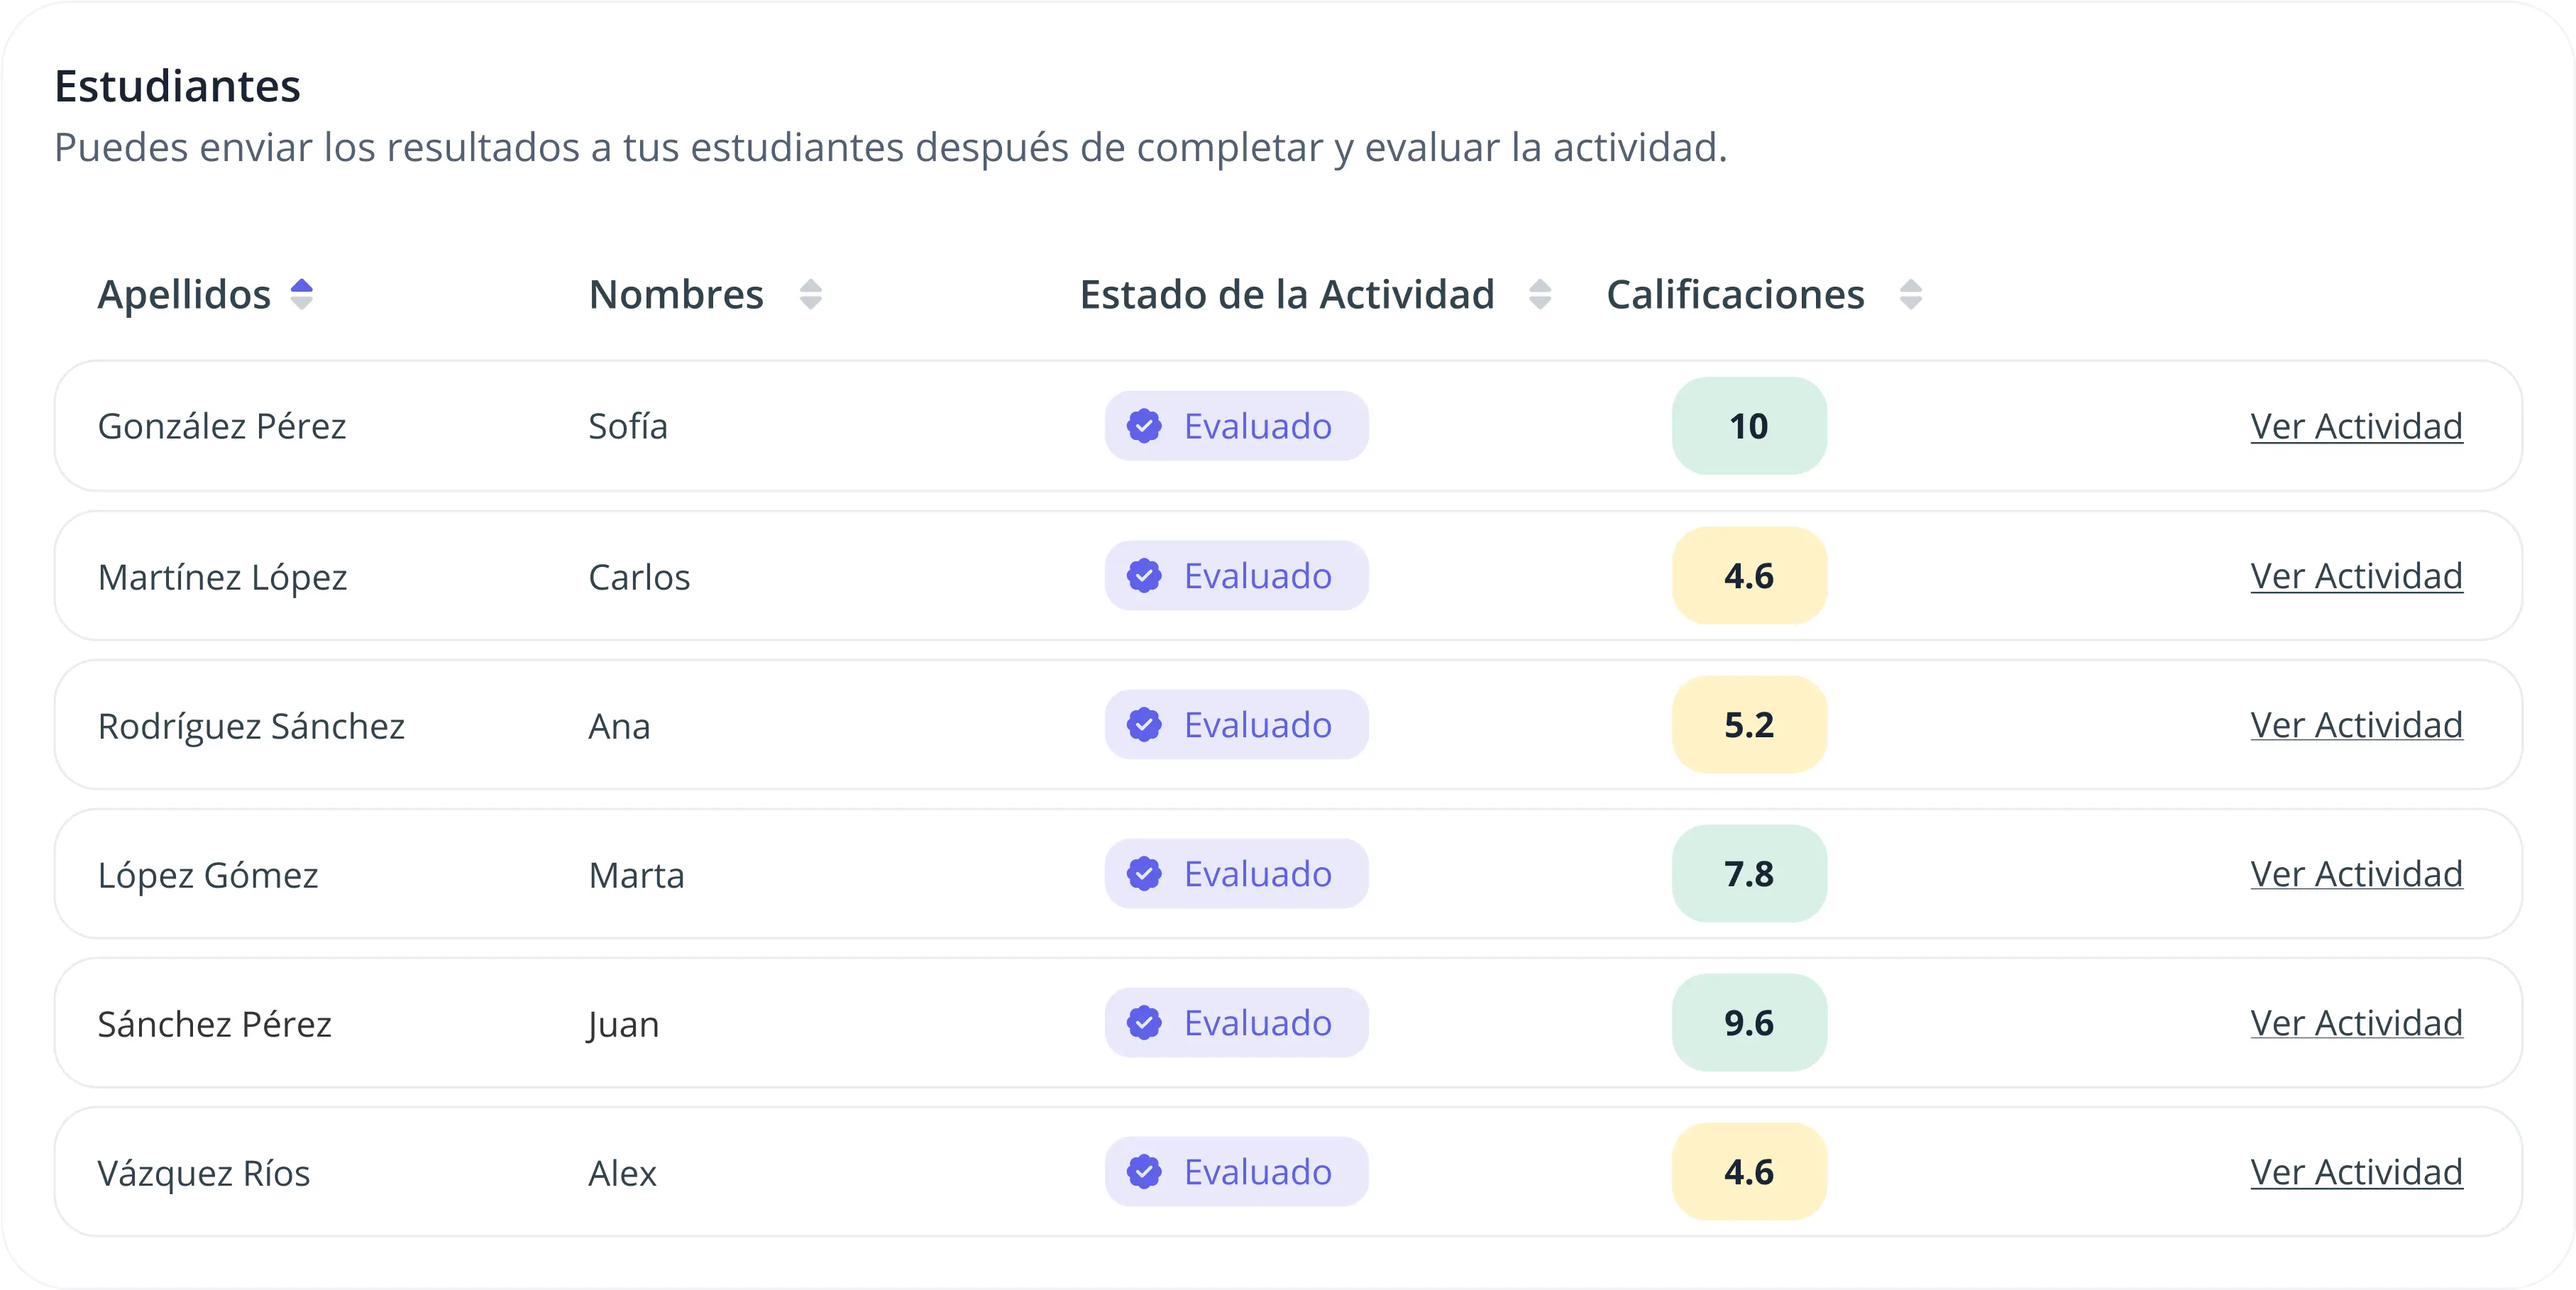
Task: Click the Apellidos sort arrows icon
Action: 301,295
